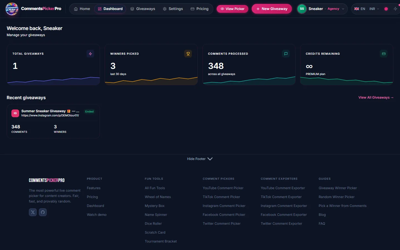
Task: Open Dice Roller footer link
Action: (153, 224)
